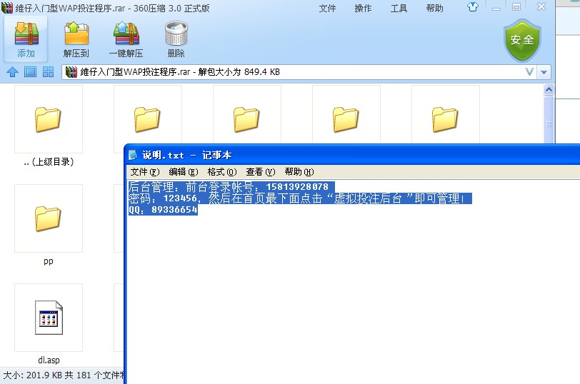Click the line with password 123456
This screenshot has height=384, width=580.
[x=300, y=198]
